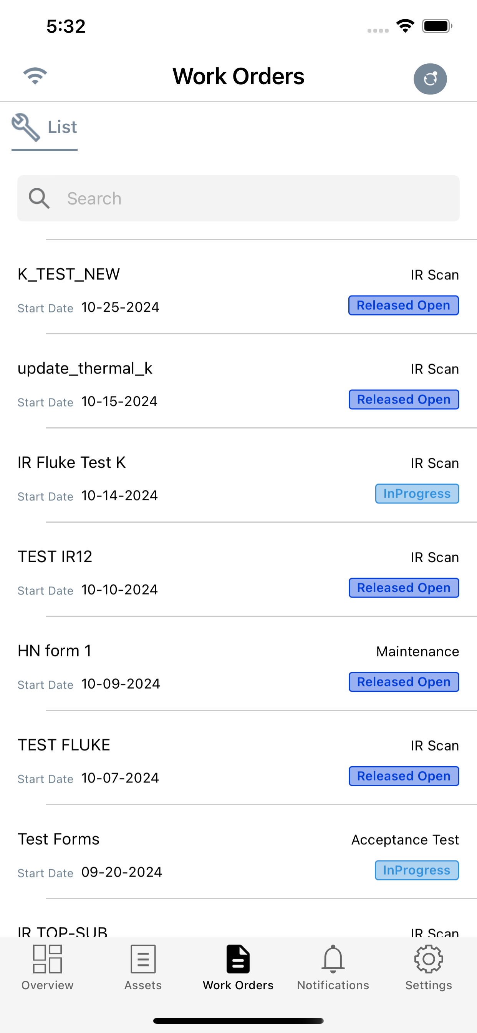Tap Released Open badge on TEST FLUKE
Viewport: 477px width, 1033px height.
pos(404,776)
